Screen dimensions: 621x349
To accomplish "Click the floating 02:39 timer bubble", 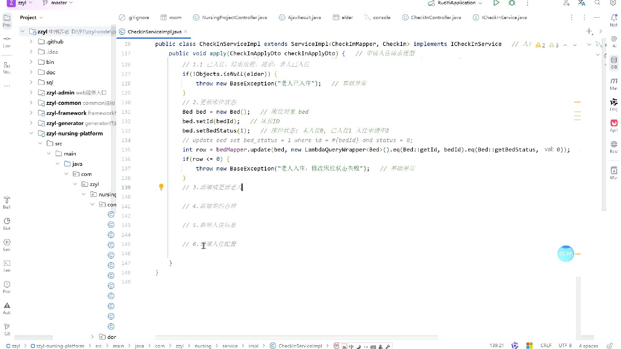I will [566, 253].
